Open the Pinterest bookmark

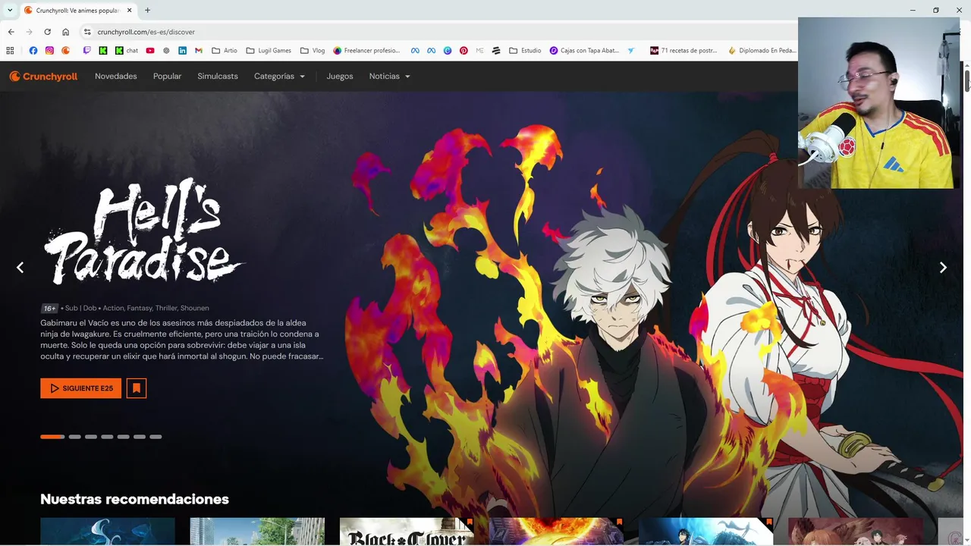coord(464,51)
